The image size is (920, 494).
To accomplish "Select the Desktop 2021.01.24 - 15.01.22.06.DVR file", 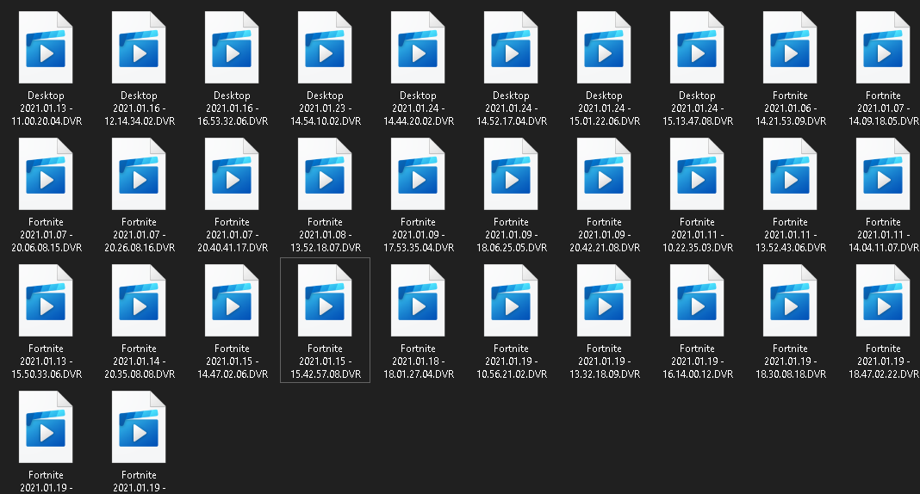I will [x=604, y=69].
